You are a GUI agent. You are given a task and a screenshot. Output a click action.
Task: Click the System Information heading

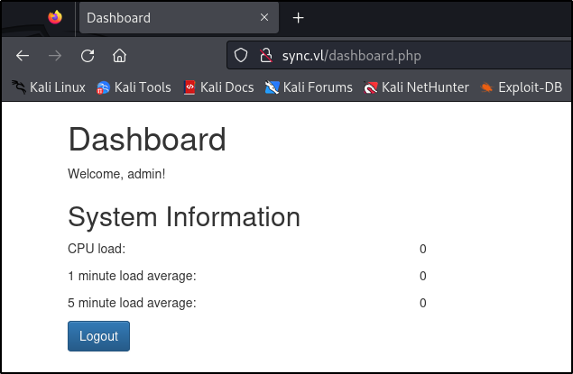click(184, 217)
